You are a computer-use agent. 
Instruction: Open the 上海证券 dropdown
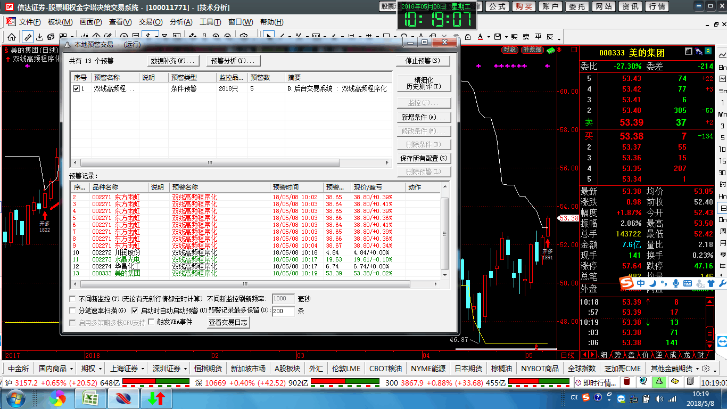click(x=127, y=369)
